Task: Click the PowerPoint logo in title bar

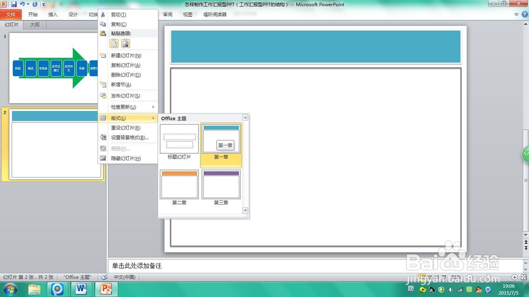Action: pos(4,4)
